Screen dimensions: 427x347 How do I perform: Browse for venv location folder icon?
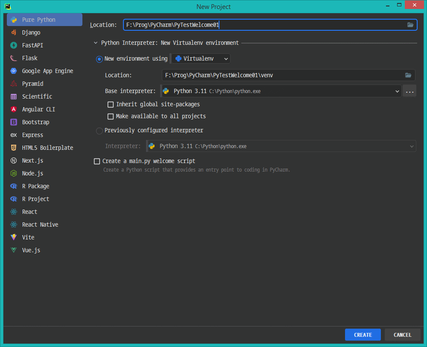408,75
